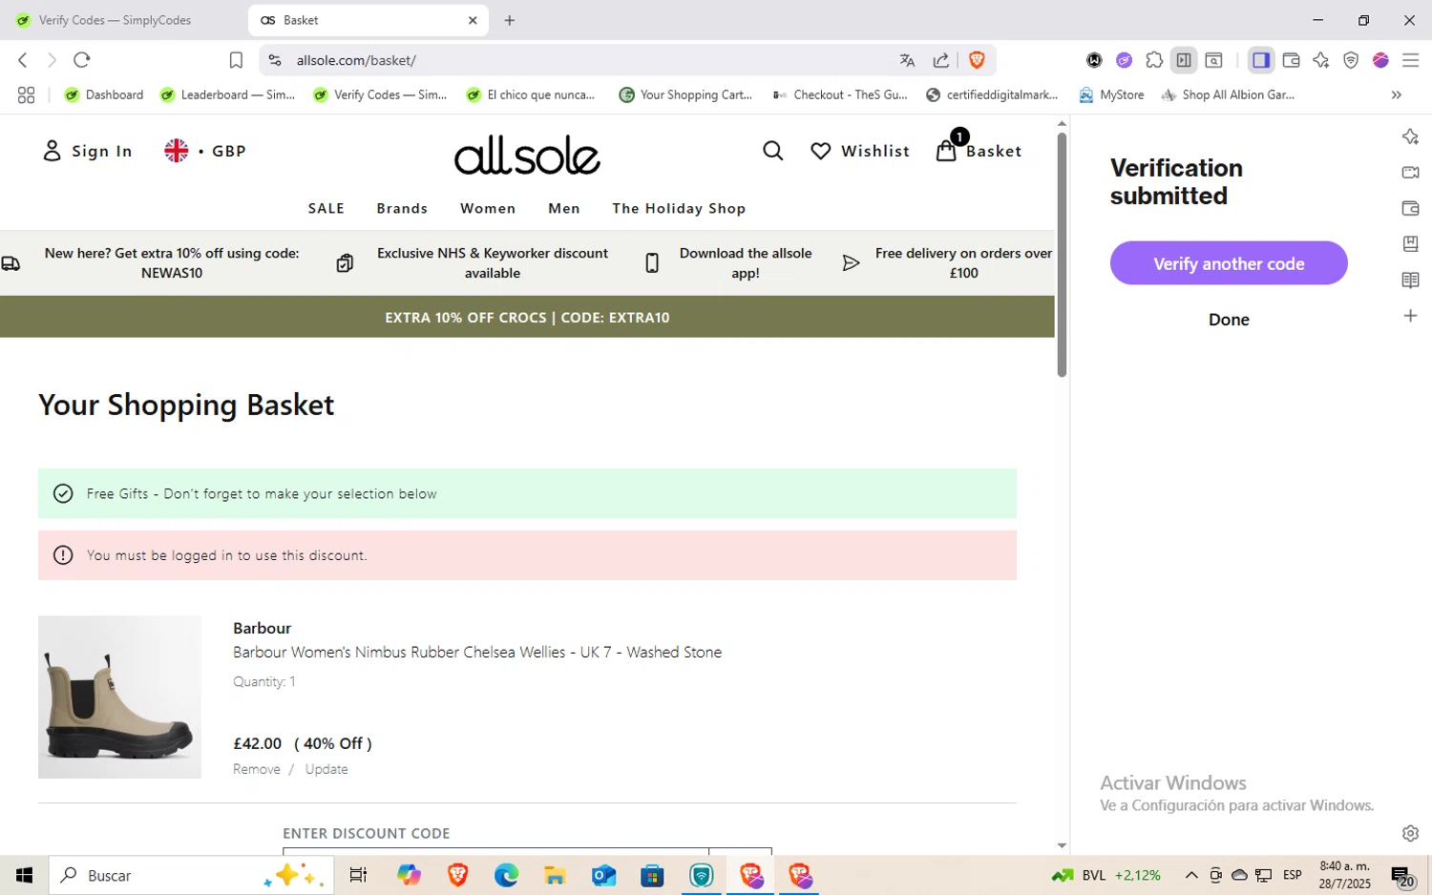This screenshot has height=895, width=1432.
Task: Open Microsoft Edge from taskbar
Action: (x=506, y=875)
